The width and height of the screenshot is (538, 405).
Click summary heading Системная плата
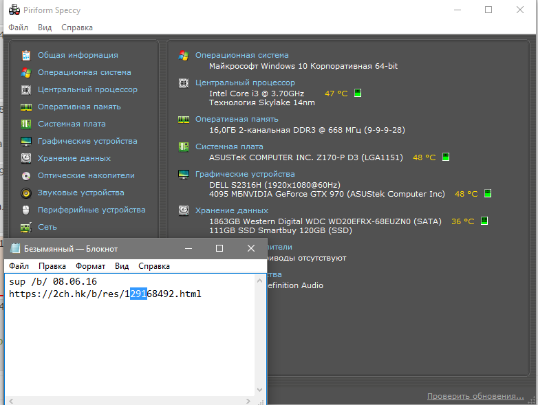click(229, 146)
